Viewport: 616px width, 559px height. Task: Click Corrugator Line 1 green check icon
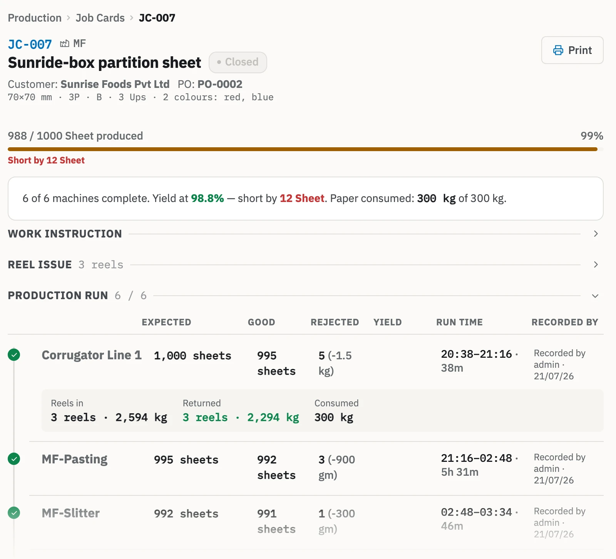14,355
